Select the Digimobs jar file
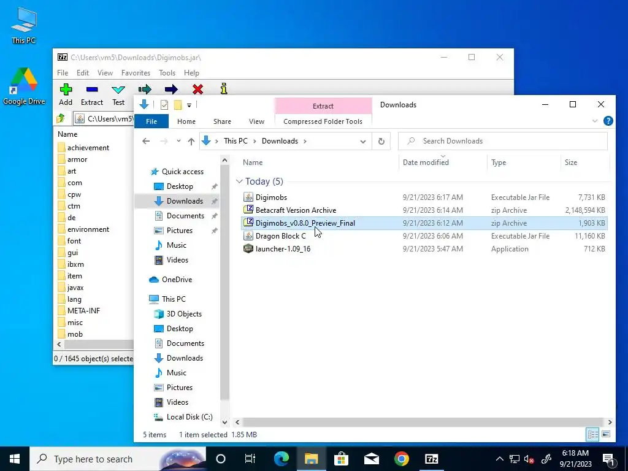 coord(424,197)
